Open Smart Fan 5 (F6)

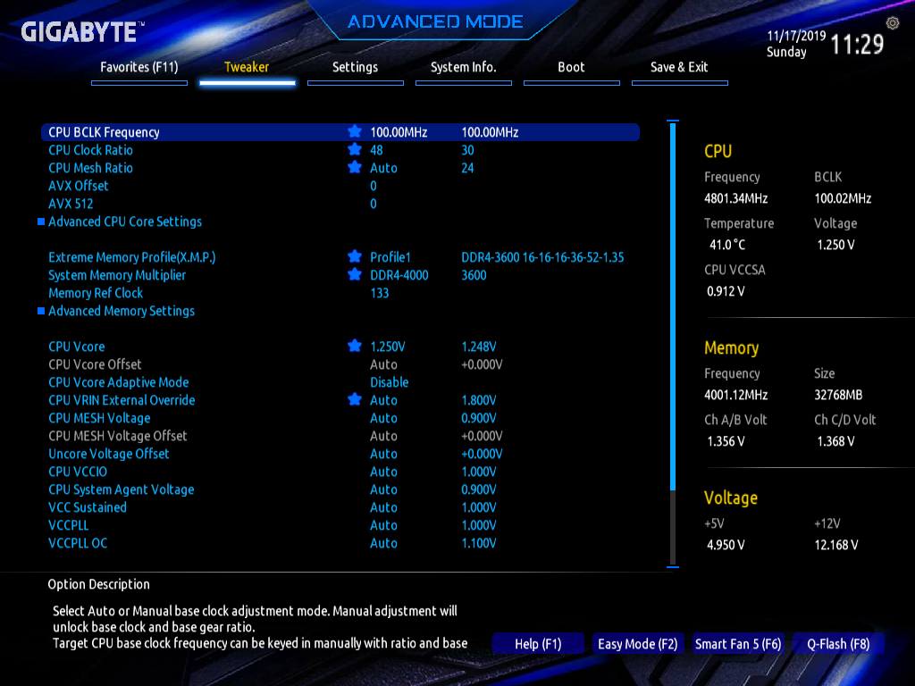click(x=737, y=644)
